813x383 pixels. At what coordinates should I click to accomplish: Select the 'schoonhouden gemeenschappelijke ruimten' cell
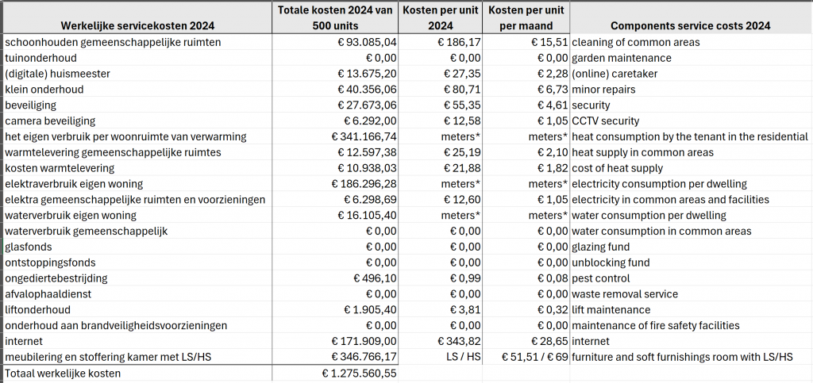pos(137,43)
